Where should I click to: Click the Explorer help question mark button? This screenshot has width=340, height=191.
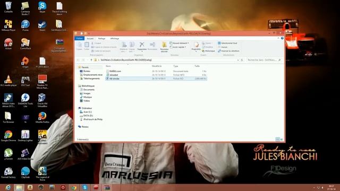[x=282, y=38]
